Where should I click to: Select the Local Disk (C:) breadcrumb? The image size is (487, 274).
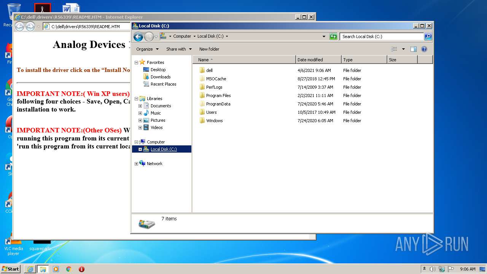[x=210, y=37]
